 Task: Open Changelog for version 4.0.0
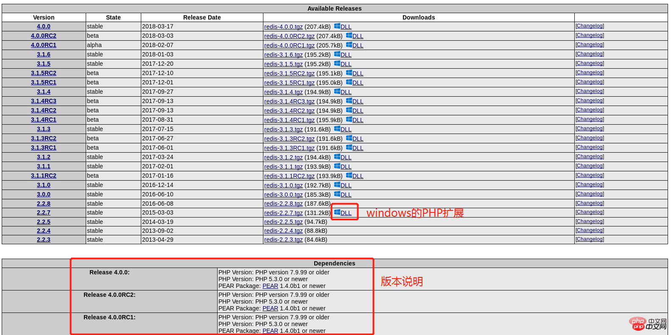(x=590, y=26)
